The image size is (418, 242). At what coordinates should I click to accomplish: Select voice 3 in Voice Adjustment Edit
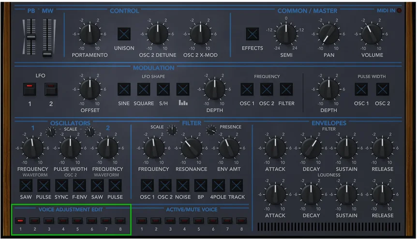pos(49,221)
